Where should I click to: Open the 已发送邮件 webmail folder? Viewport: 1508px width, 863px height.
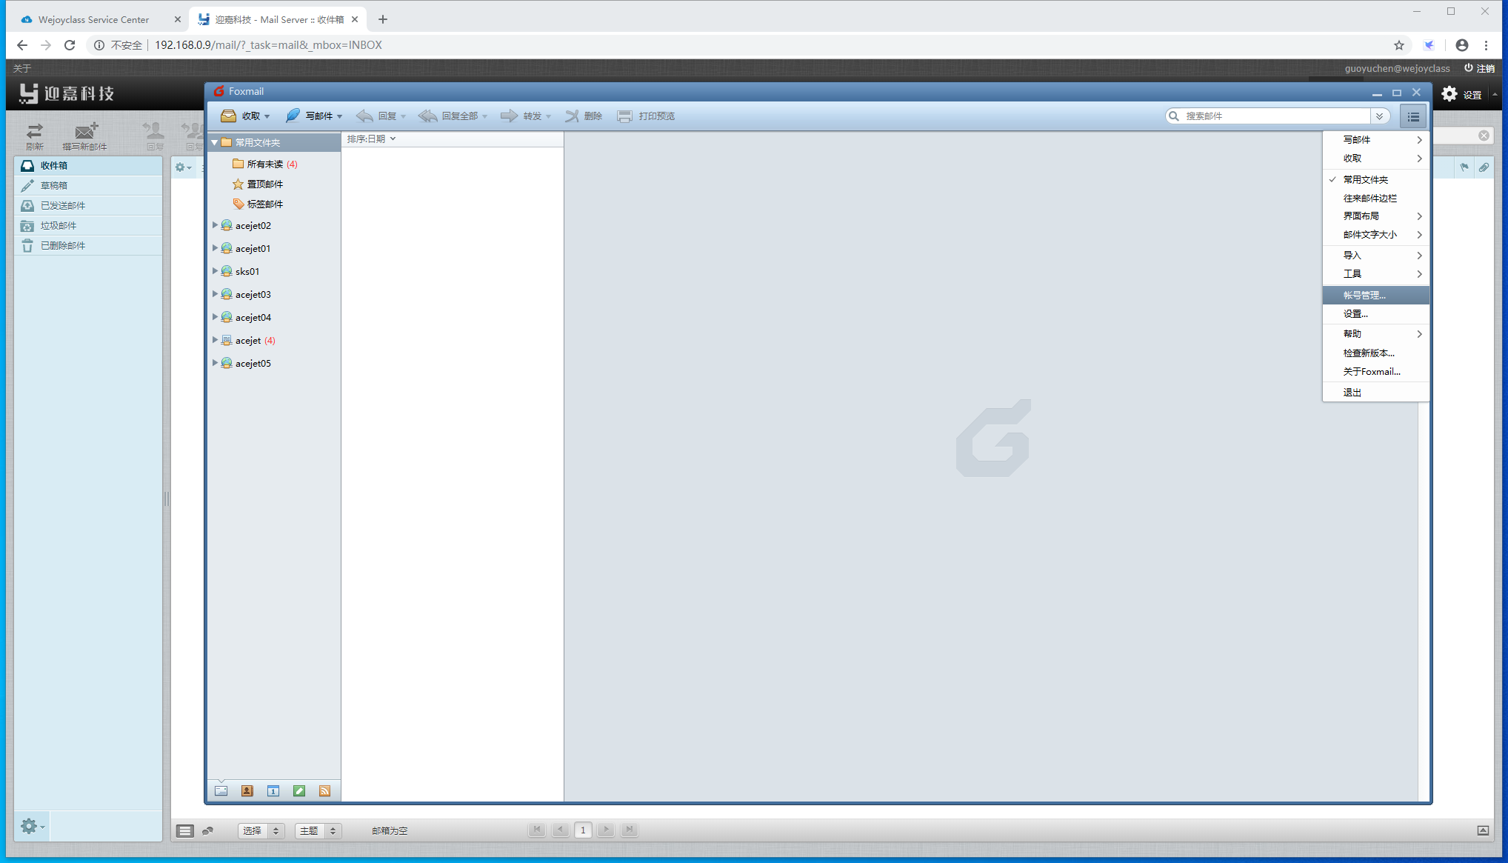click(x=63, y=205)
